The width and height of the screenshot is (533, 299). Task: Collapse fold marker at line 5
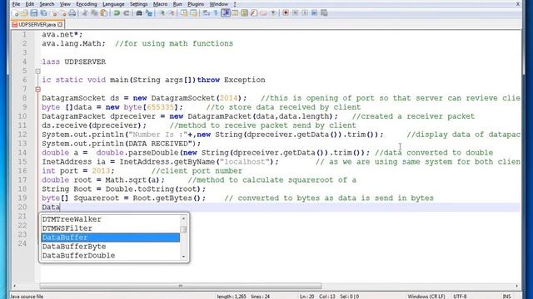coord(37,71)
